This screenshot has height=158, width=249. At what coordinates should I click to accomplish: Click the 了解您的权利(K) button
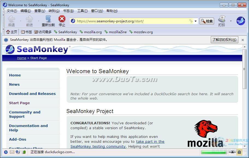[x=224, y=40]
